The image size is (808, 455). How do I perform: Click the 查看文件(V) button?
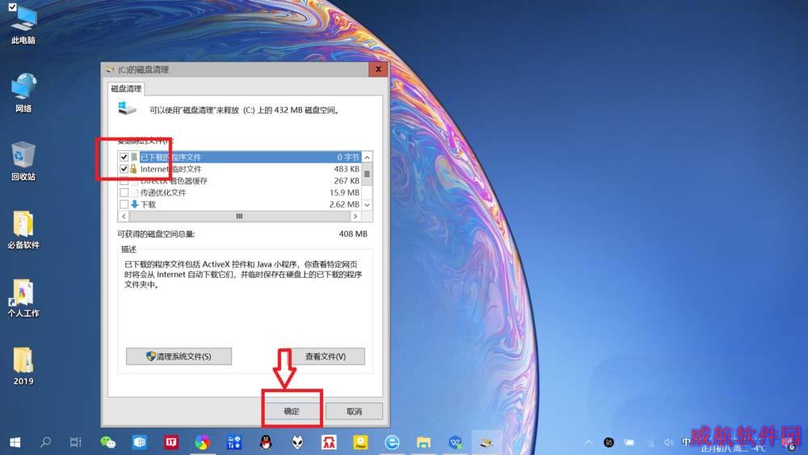325,356
